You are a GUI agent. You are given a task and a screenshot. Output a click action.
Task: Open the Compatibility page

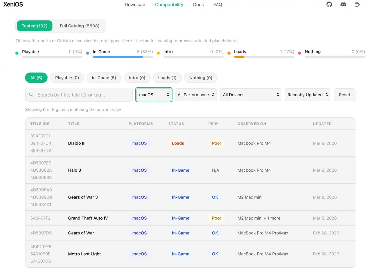[169, 5]
